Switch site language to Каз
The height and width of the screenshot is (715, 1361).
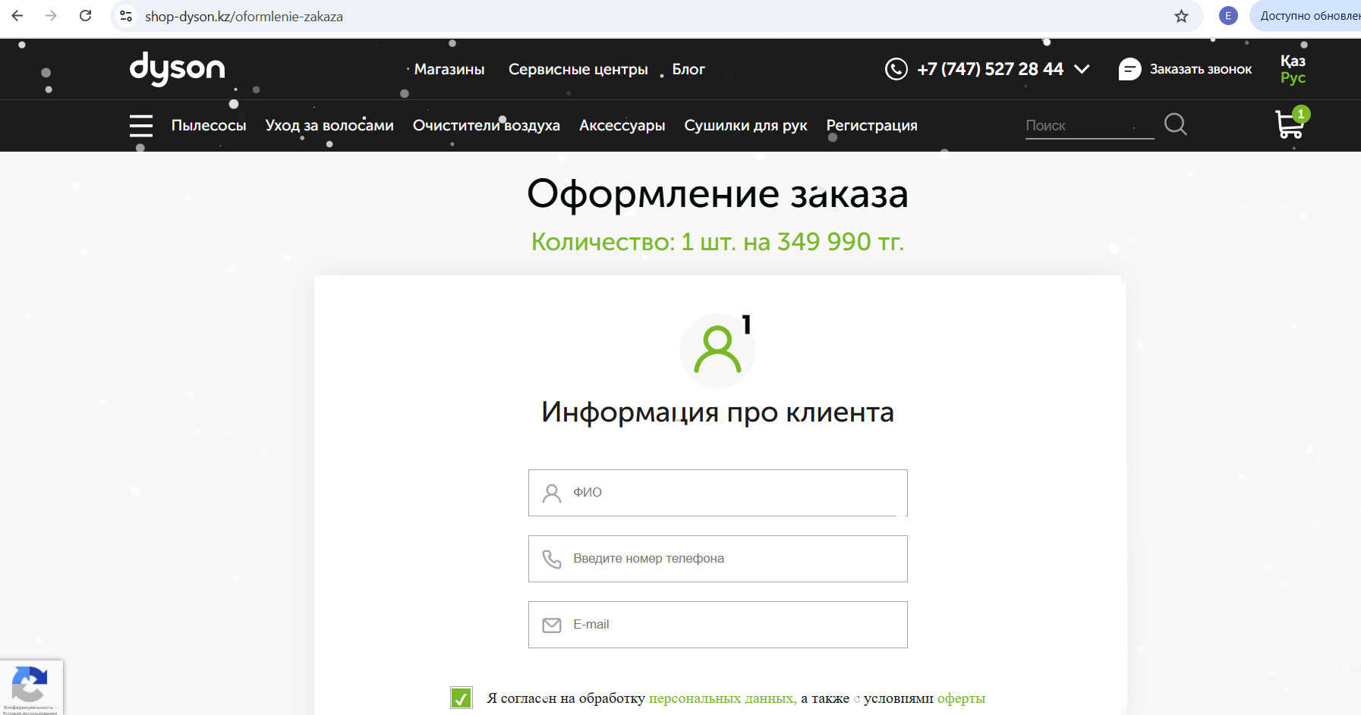click(x=1293, y=61)
